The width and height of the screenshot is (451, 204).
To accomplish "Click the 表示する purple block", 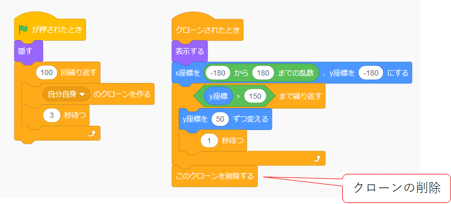I will point(190,51).
